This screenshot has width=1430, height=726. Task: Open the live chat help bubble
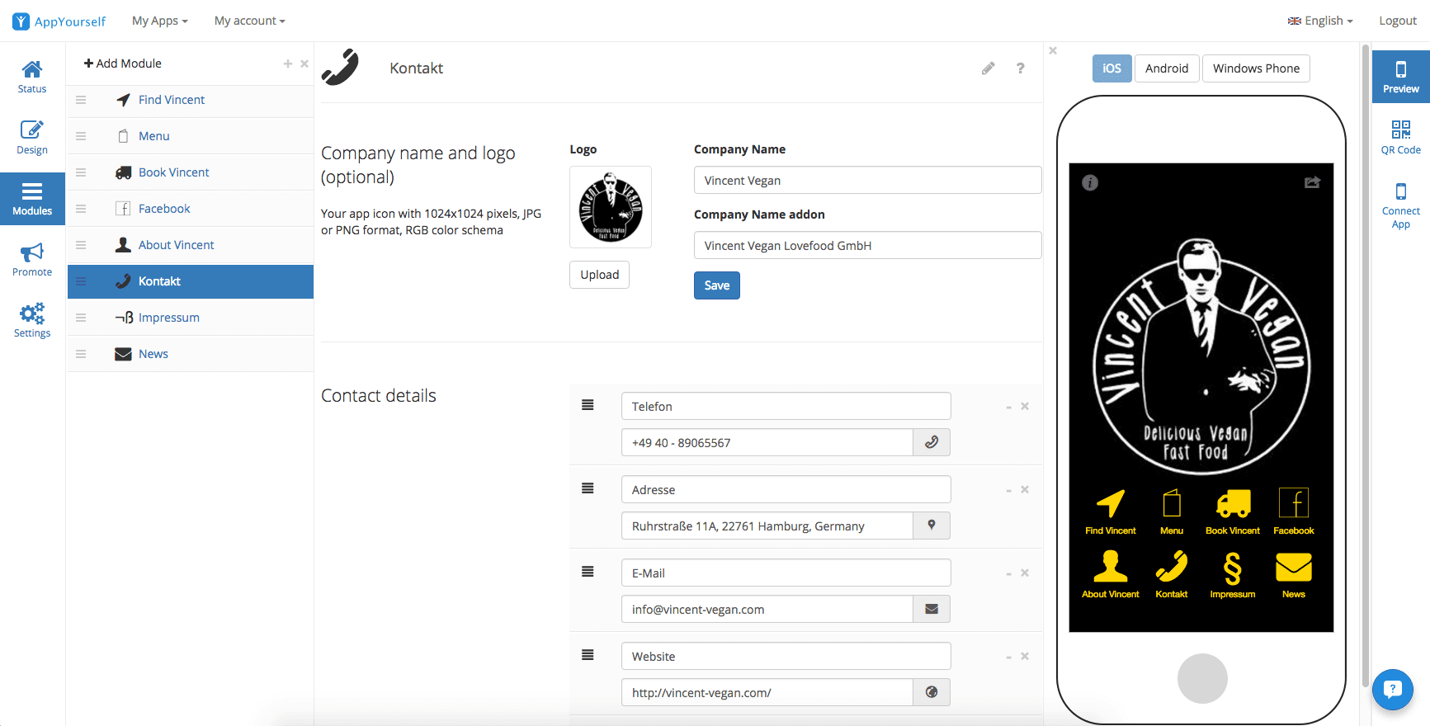coord(1393,689)
